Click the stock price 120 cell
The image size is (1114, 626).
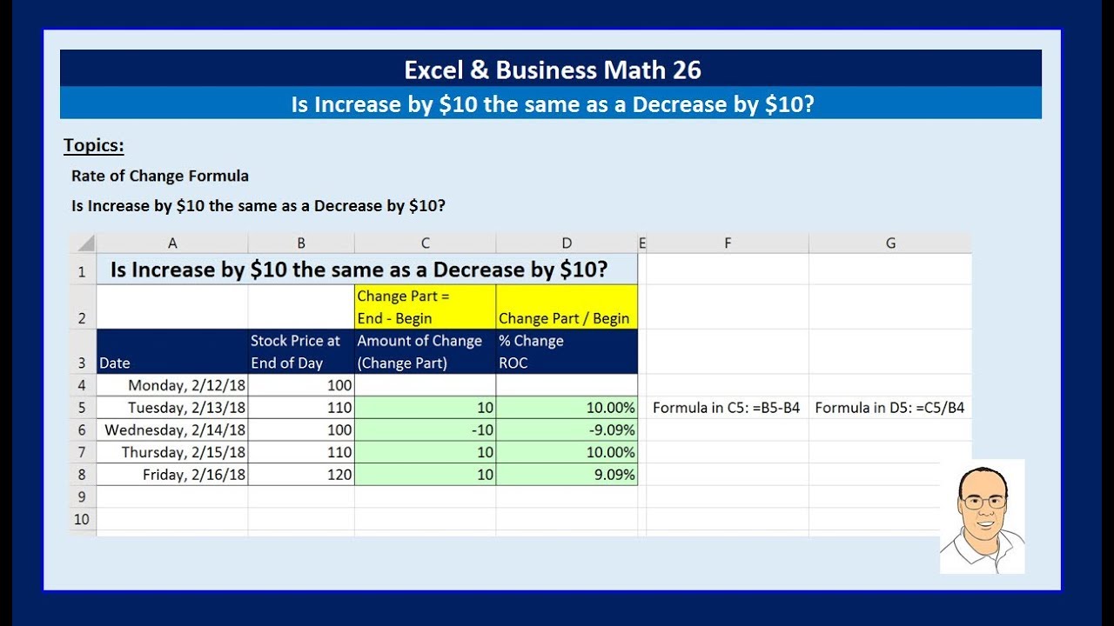(301, 475)
